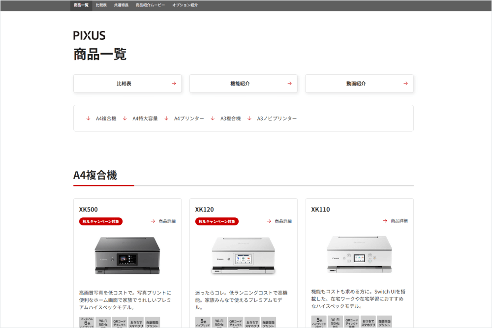Click the XK110 おうちでスマホプリ icon
This screenshot has width=492, height=328.
click(x=368, y=322)
